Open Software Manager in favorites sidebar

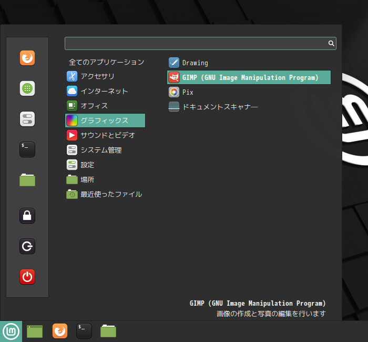pyautogui.click(x=27, y=88)
